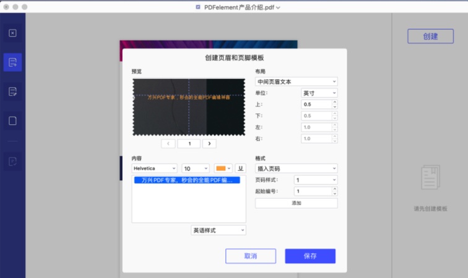This screenshot has height=278, width=468.
Task: Open the edit header/footer sidebar icon
Action: pyautogui.click(x=12, y=91)
